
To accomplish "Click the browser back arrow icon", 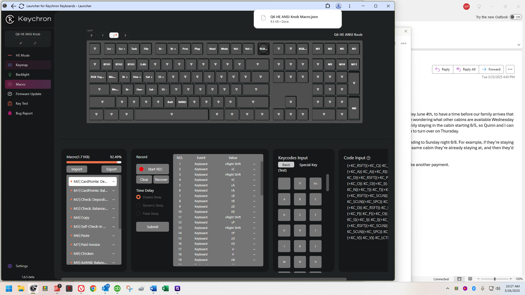I will click(x=13, y=6).
